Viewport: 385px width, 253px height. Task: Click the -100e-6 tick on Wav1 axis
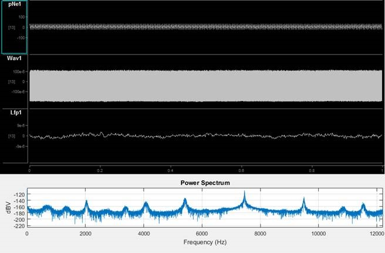[x=18, y=92]
